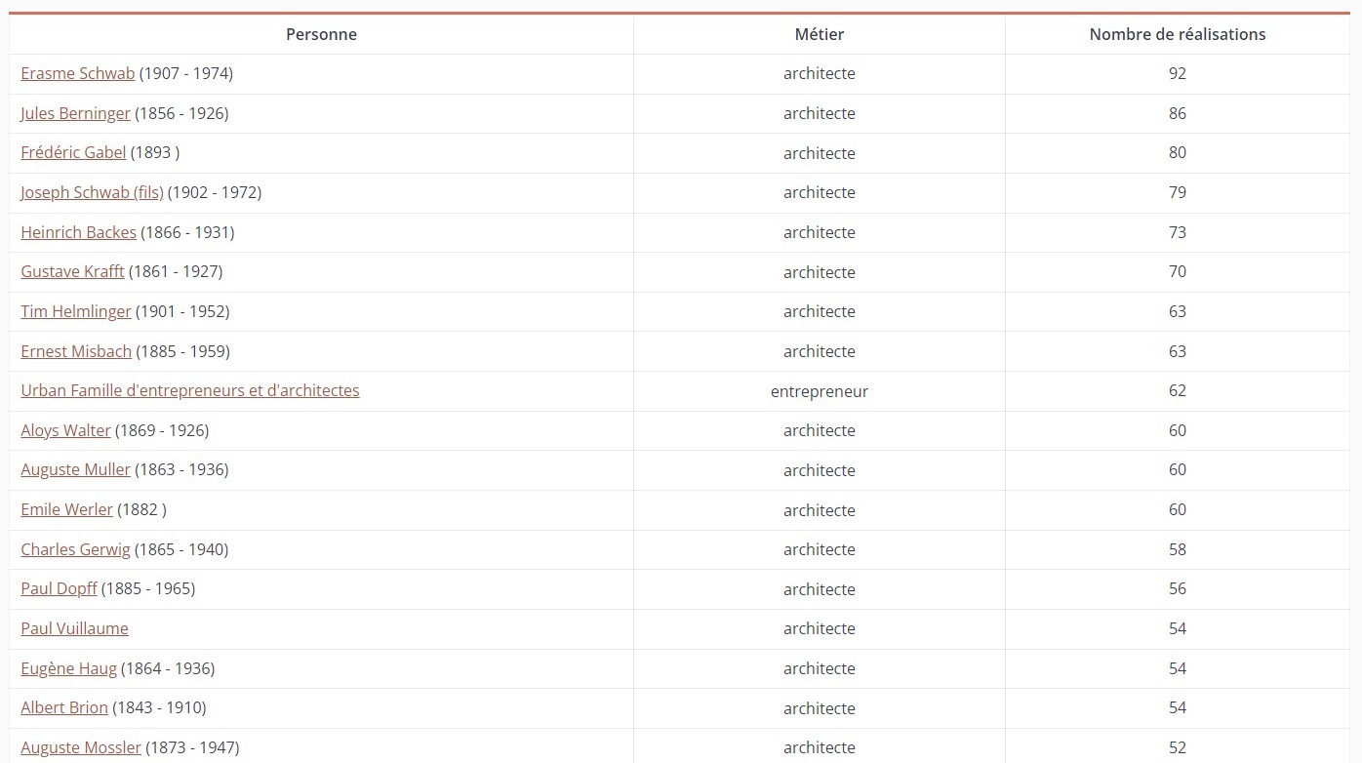
Task: Open the Charles Gerwig link
Action: 75,549
